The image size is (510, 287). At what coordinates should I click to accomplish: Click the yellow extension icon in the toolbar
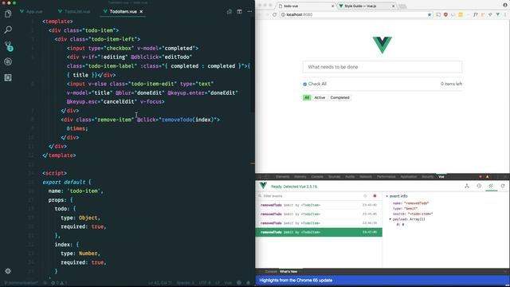(461, 14)
